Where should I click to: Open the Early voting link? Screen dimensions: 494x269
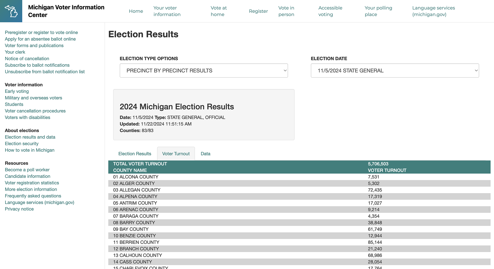click(x=17, y=91)
